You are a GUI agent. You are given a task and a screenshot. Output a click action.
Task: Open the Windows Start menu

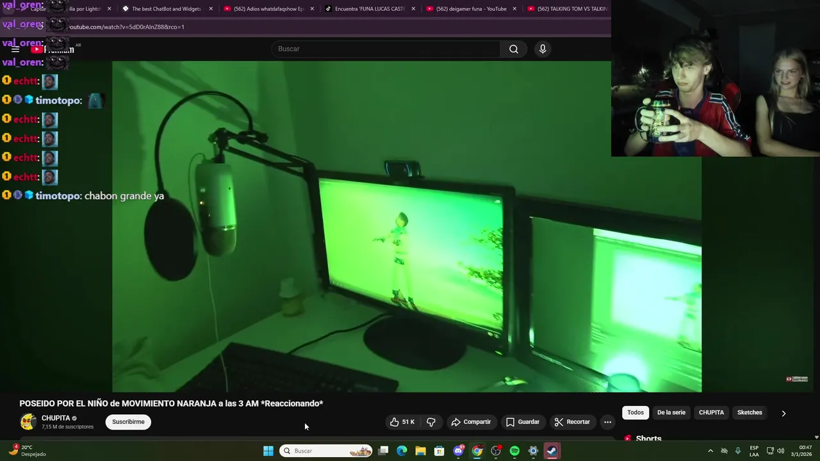268,451
